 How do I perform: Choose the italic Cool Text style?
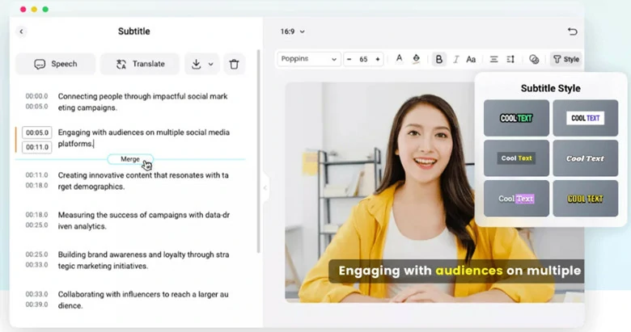tap(586, 158)
